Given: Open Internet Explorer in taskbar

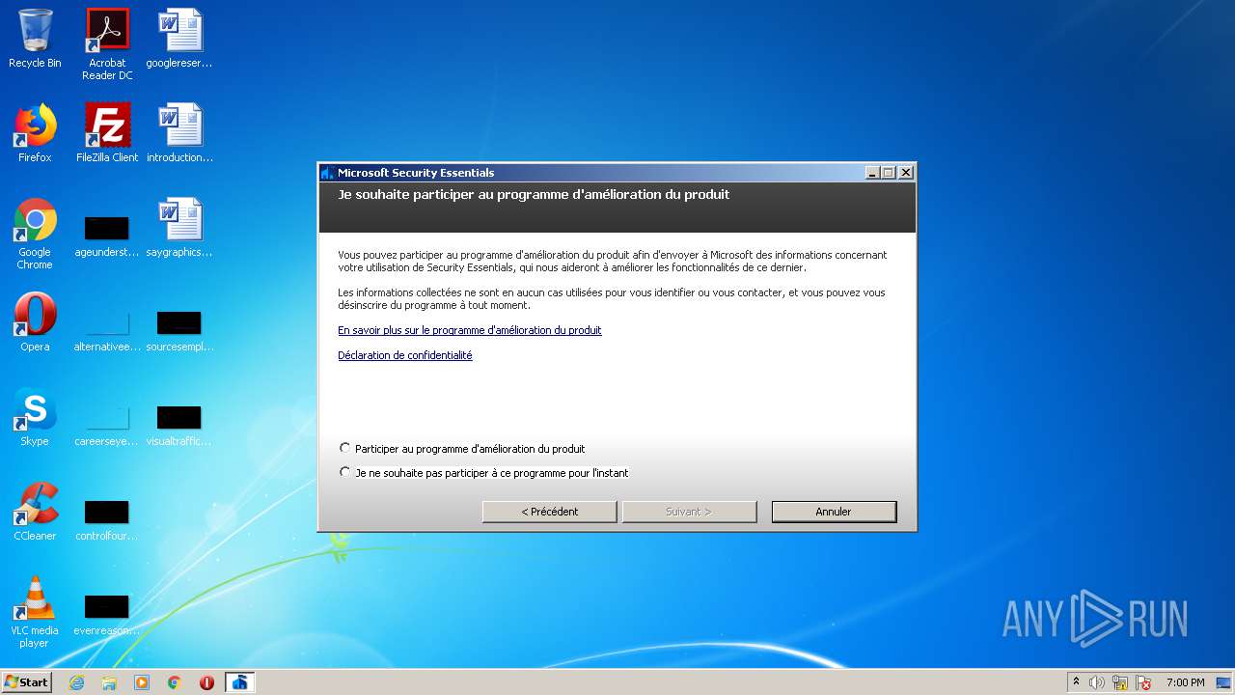Looking at the screenshot, I should (x=76, y=682).
